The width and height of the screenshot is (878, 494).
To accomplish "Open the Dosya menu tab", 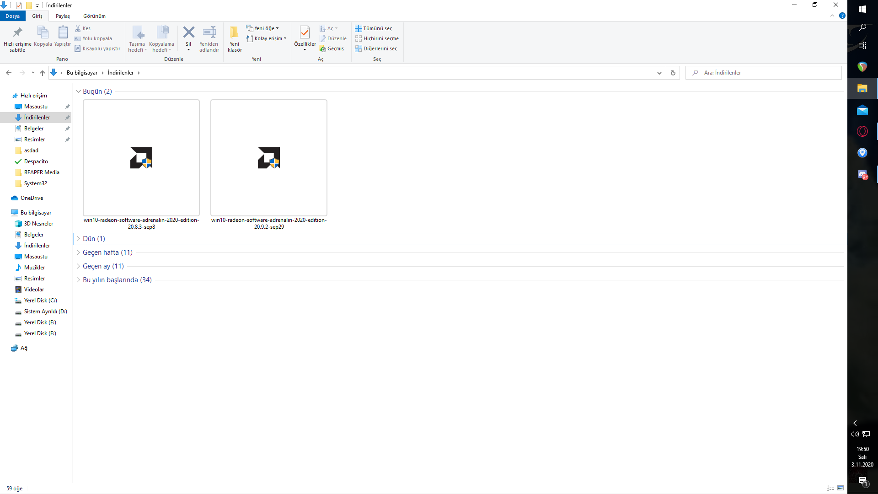I will [12, 16].
